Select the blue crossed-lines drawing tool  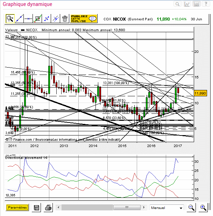pyautogui.click(x=56, y=19)
